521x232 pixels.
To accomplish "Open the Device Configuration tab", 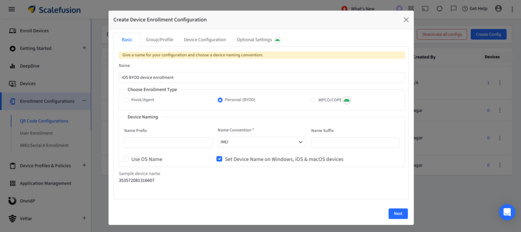I will tap(205, 40).
